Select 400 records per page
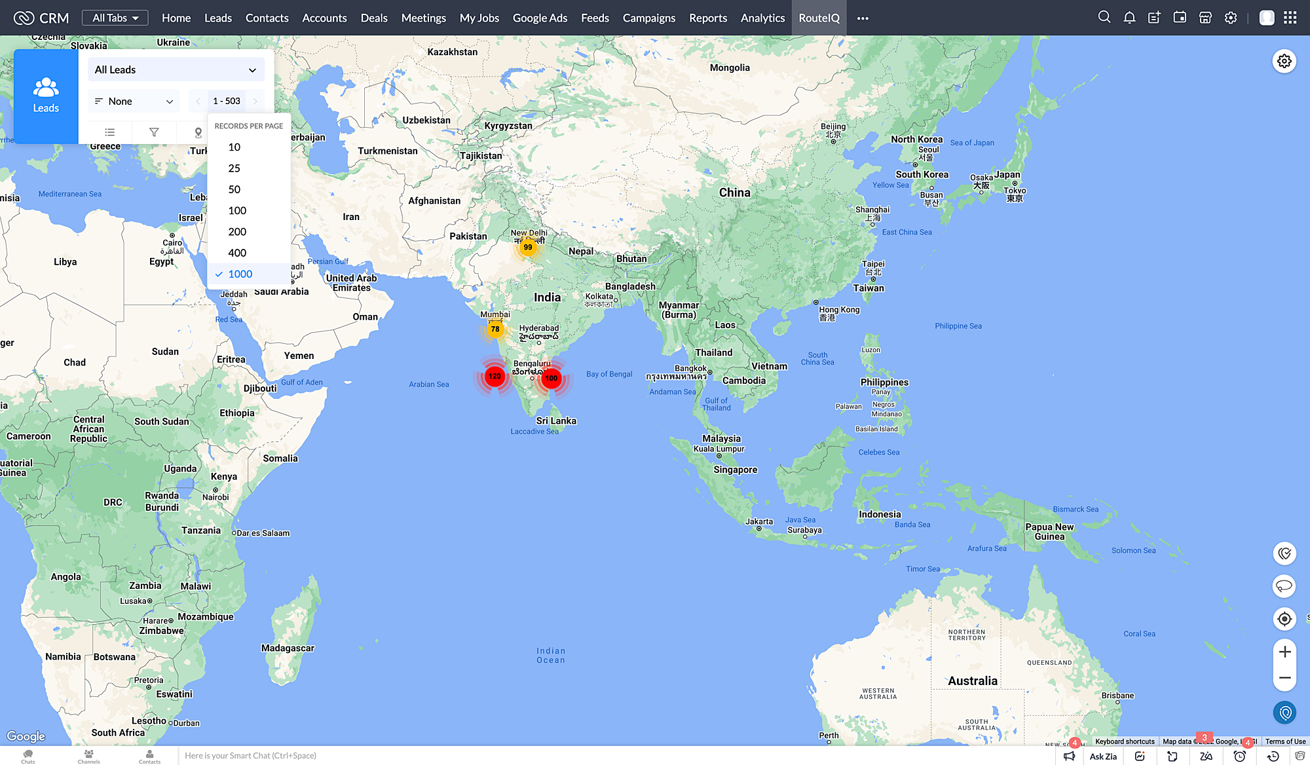Image resolution: width=1310 pixels, height=765 pixels. pyautogui.click(x=249, y=253)
